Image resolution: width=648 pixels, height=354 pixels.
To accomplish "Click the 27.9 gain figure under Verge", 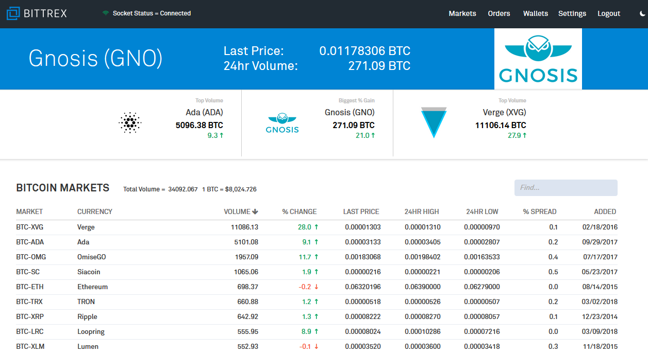I will (514, 135).
